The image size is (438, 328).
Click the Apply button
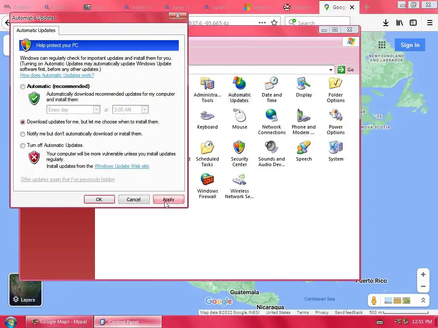point(169,199)
